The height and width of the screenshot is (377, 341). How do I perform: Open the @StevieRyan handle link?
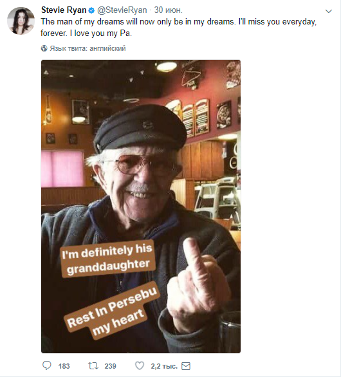click(x=122, y=10)
